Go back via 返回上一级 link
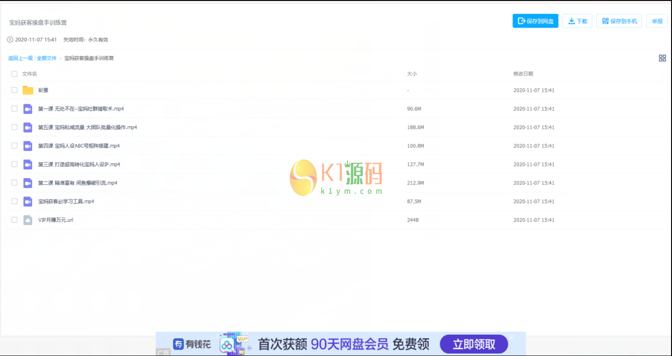This screenshot has width=672, height=356. (x=20, y=58)
